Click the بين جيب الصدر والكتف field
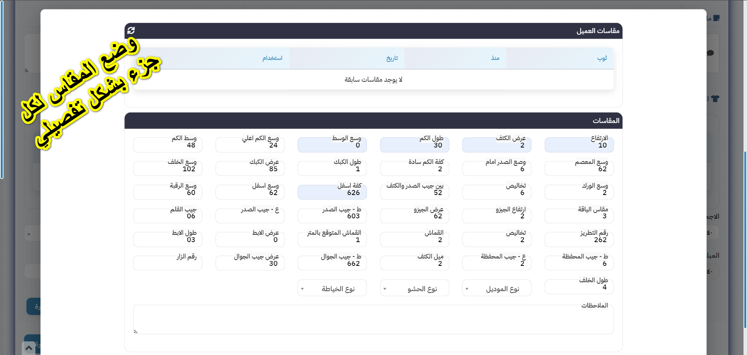 pos(415,192)
